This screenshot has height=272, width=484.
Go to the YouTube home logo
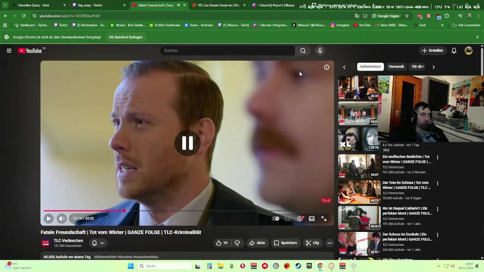click(30, 51)
